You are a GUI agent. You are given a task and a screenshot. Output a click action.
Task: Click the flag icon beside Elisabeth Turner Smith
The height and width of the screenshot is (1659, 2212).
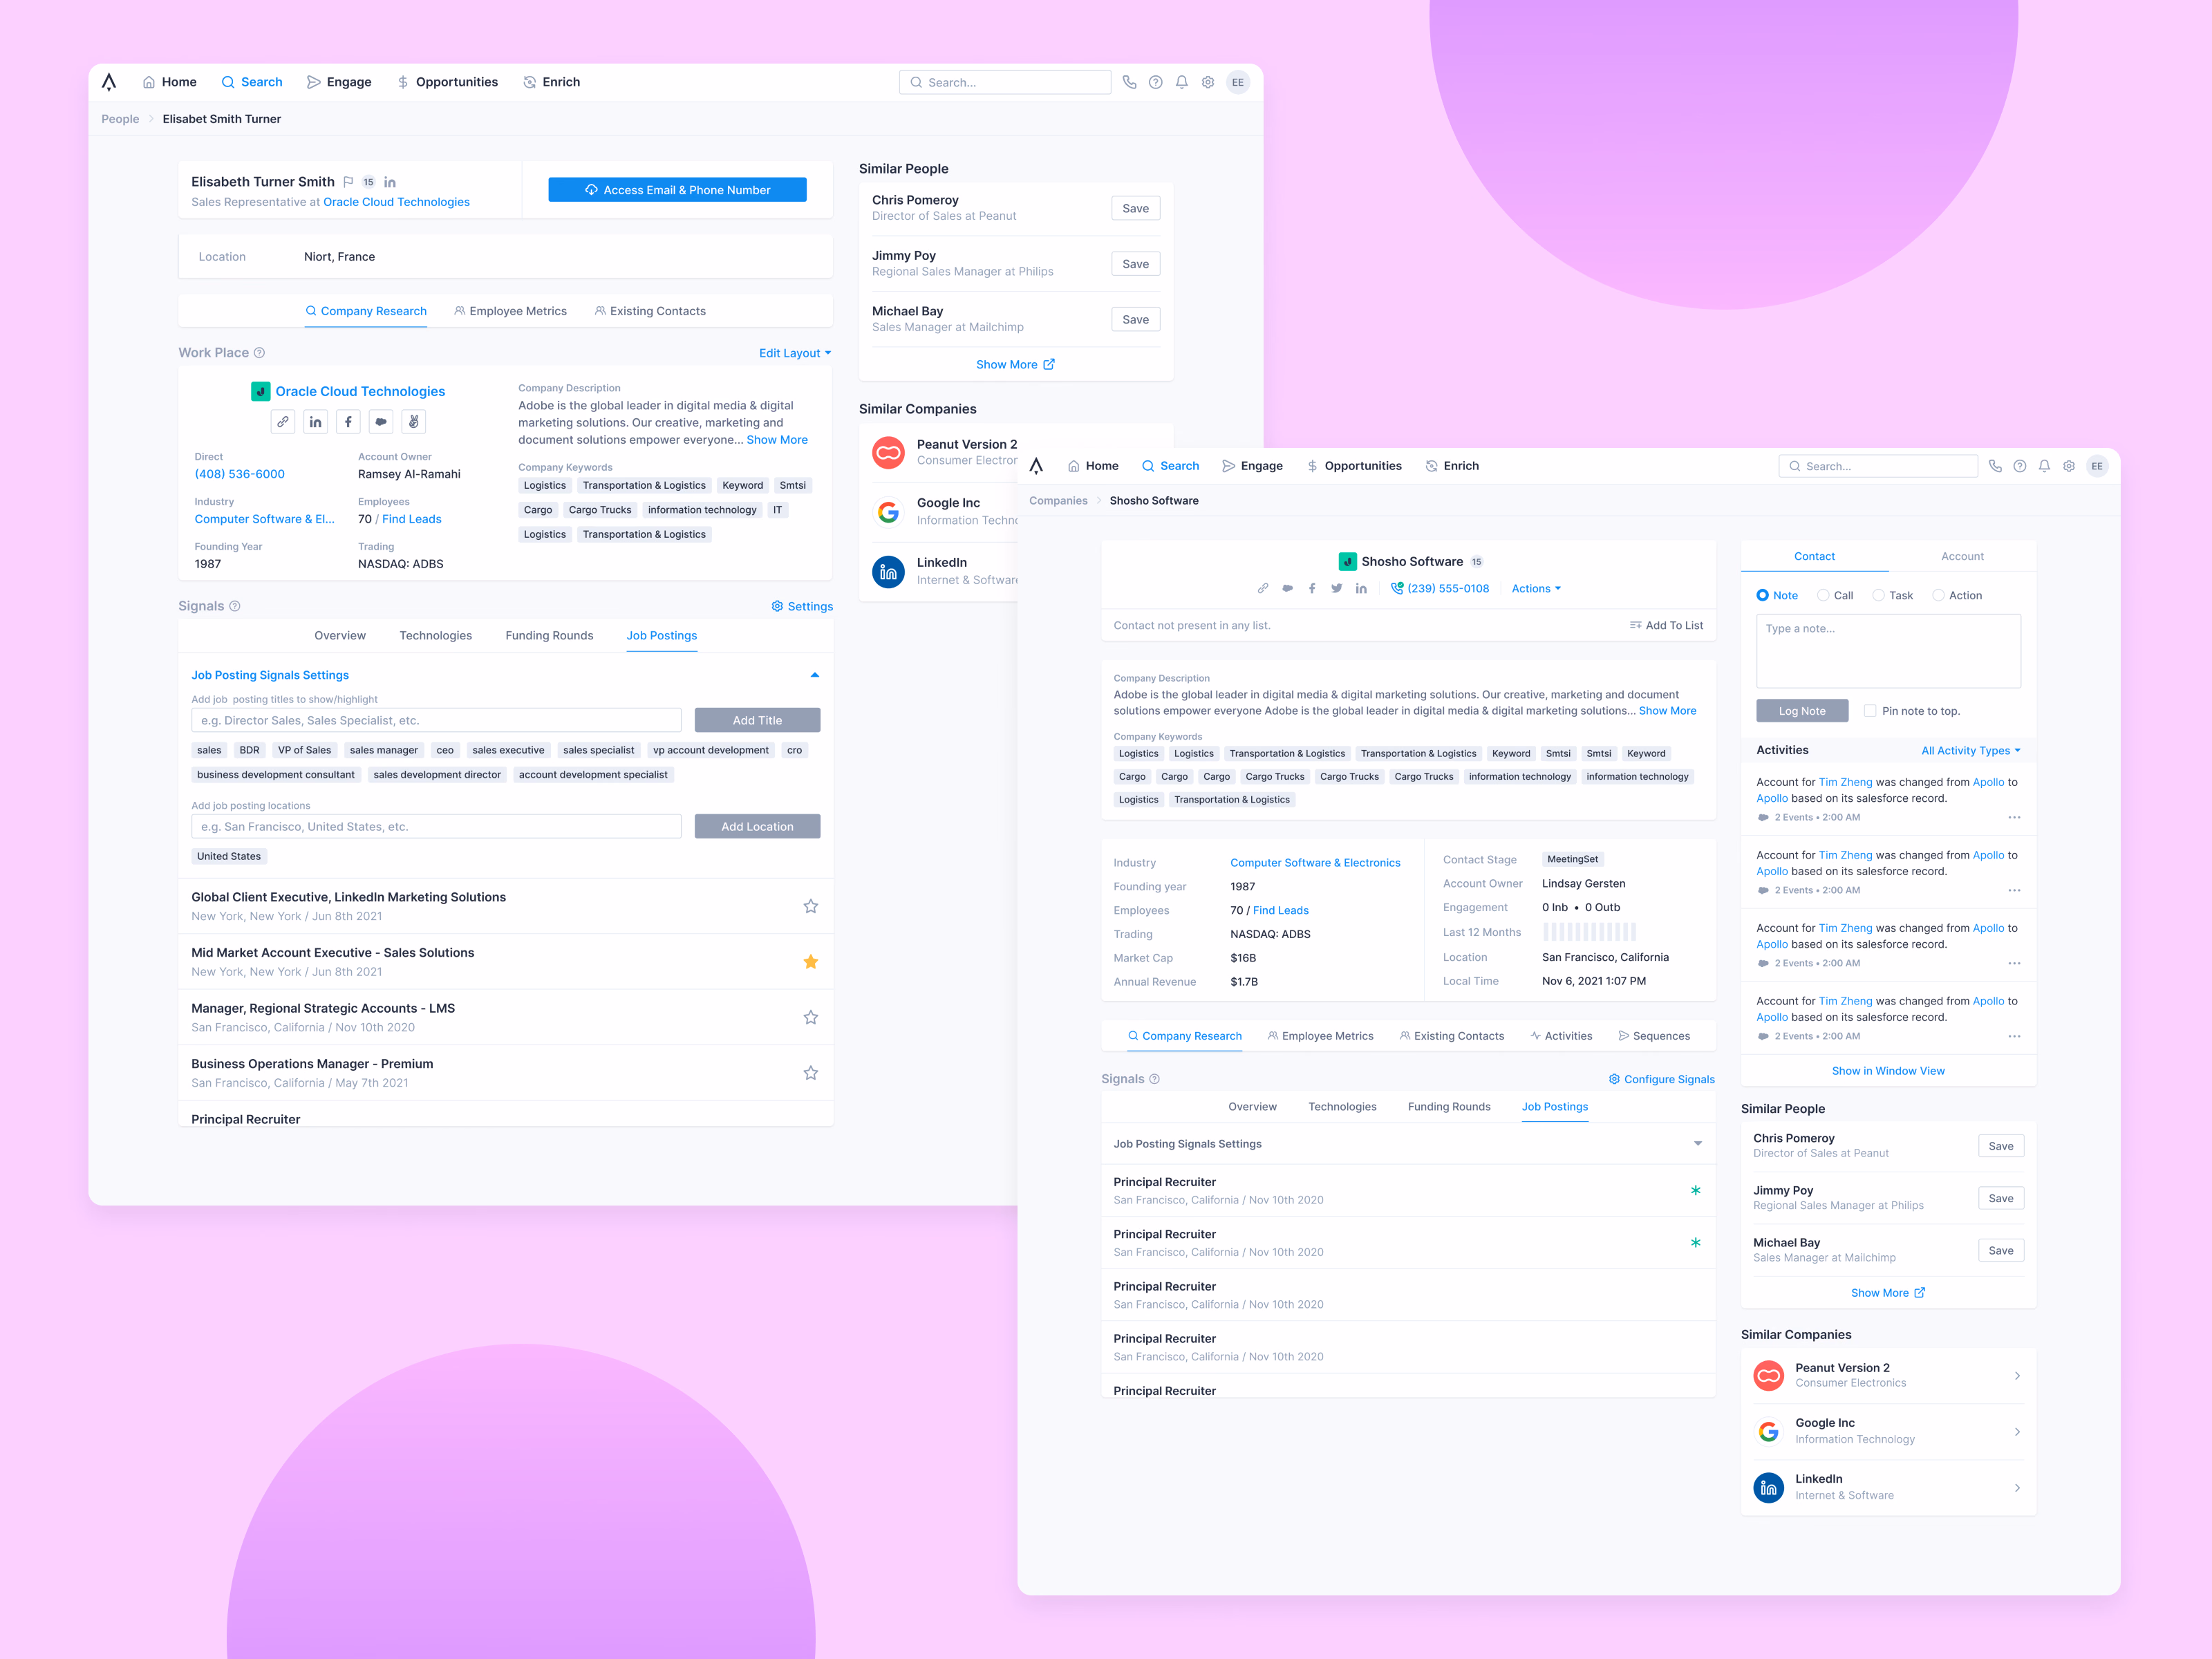tap(348, 182)
